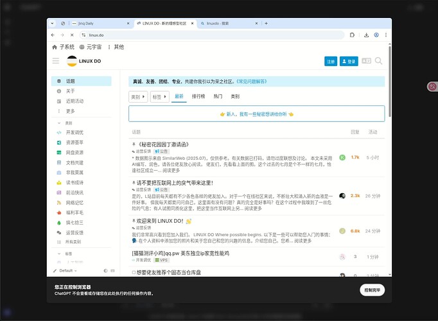The width and height of the screenshot is (438, 321).
Task: Sort by 活动 column header
Action: coord(372,132)
